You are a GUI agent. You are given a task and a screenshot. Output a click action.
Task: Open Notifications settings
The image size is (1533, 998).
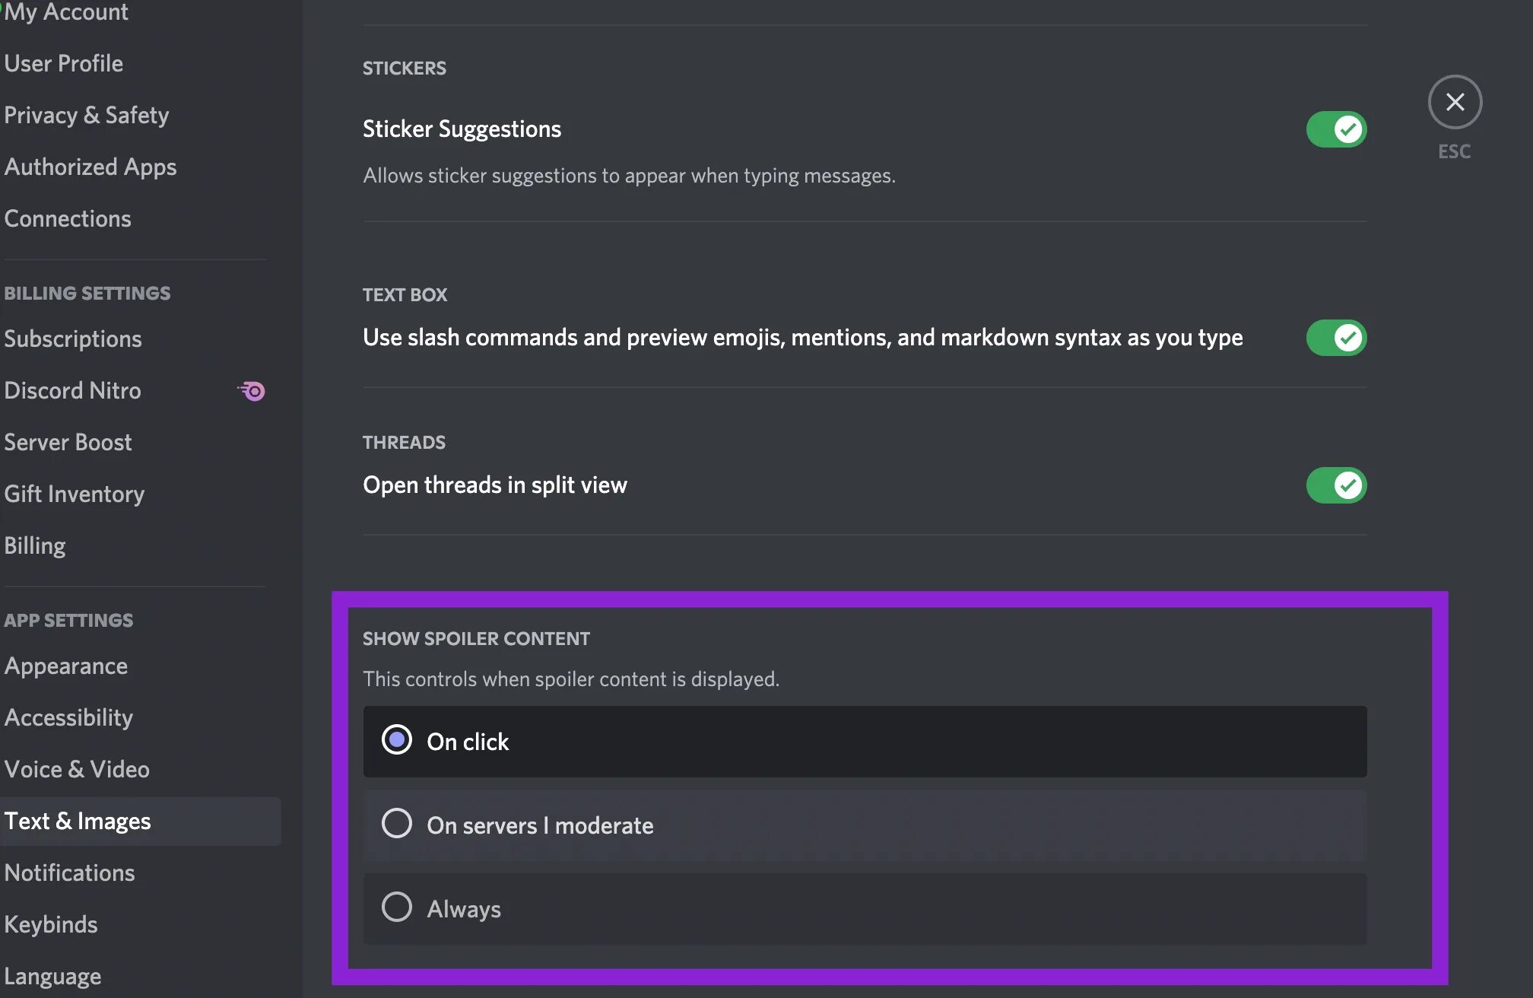coord(68,872)
